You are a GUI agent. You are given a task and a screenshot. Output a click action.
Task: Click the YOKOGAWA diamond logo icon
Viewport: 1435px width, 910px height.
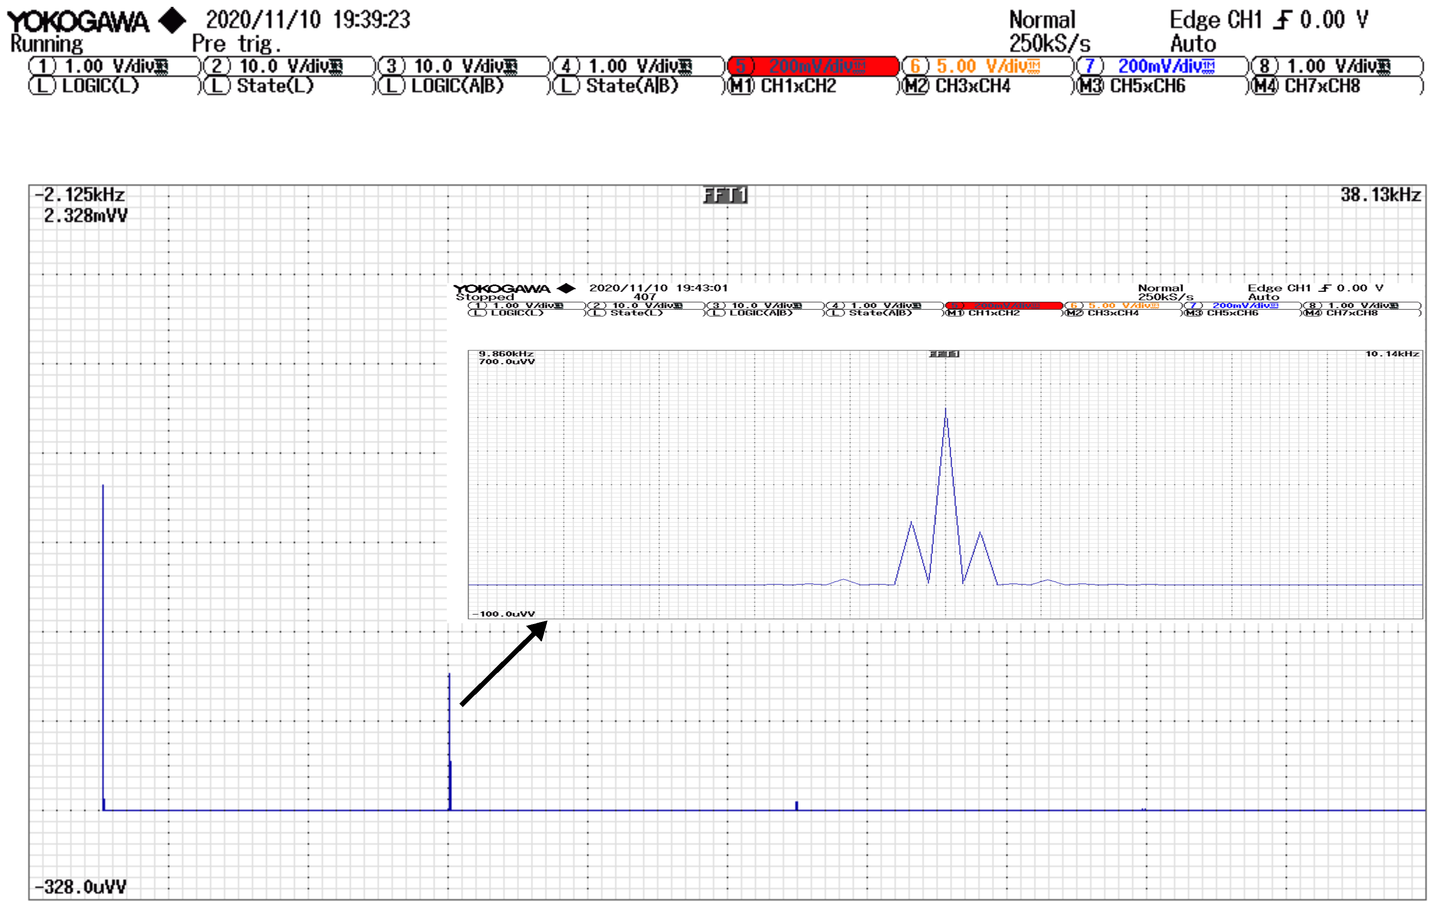pos(172,20)
